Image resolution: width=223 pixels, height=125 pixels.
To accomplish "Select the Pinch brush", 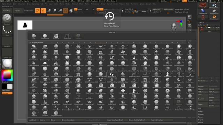I will [34, 97].
